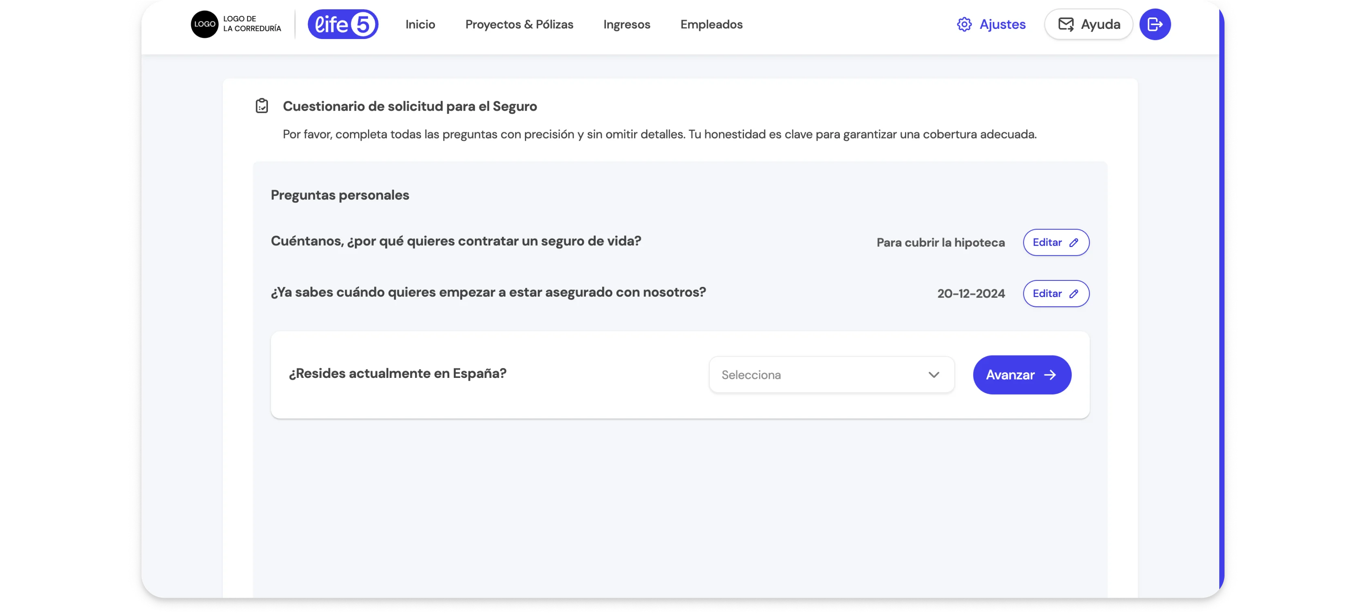Viewport: 1366px width, 616px height.
Task: Click the Ayuda button
Action: coord(1088,24)
